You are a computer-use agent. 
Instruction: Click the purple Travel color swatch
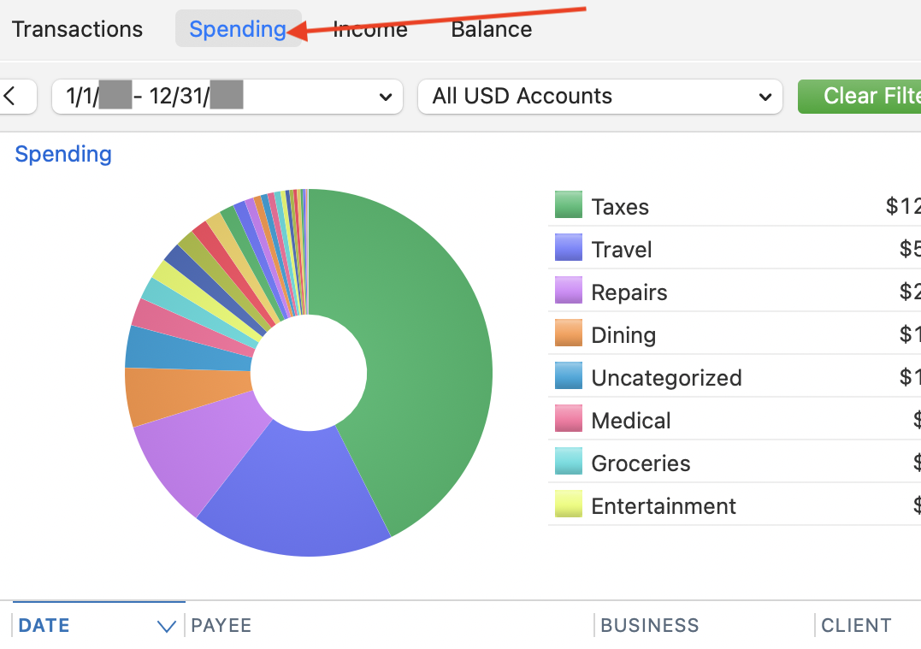567,248
